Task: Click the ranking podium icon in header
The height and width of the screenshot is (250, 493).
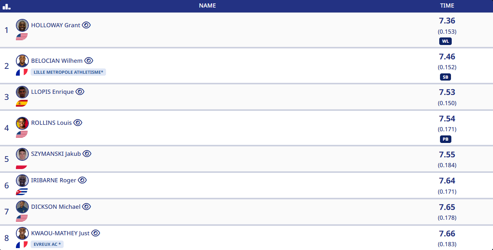Action: pos(6,6)
